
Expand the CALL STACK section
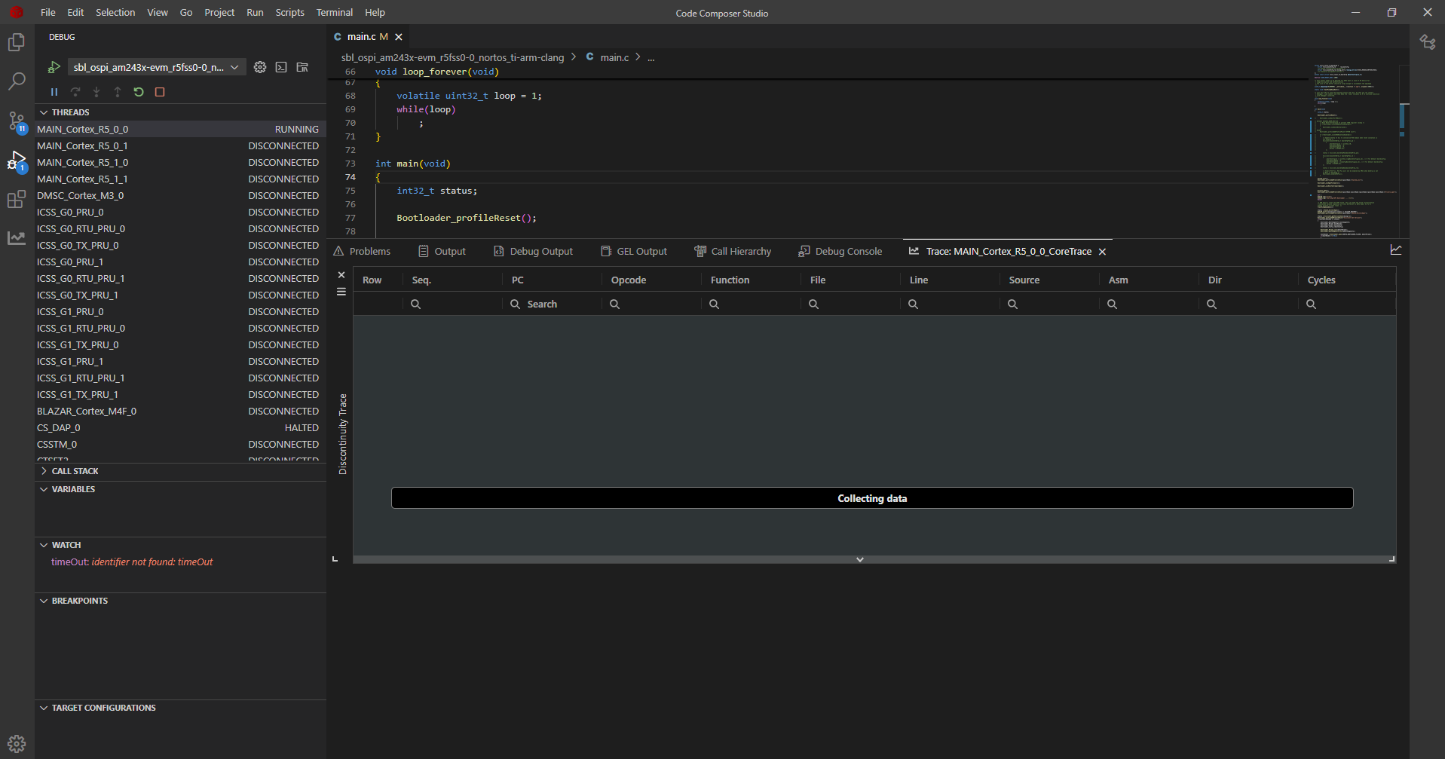44,471
